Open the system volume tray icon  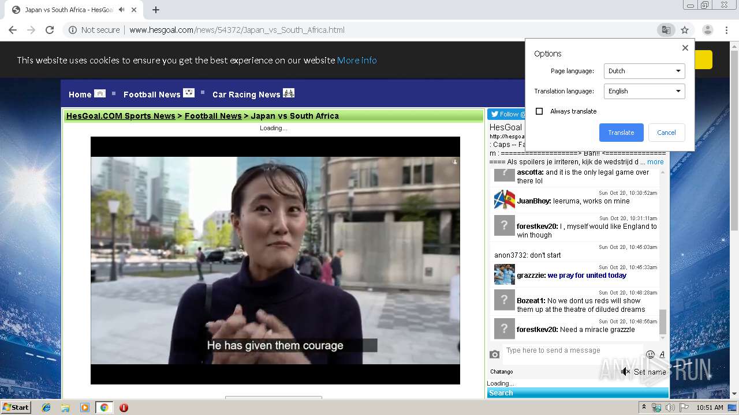tap(670, 408)
